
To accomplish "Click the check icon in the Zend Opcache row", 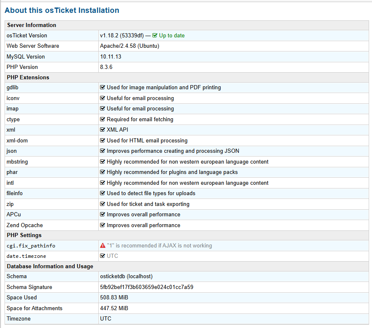I will (103, 225).
